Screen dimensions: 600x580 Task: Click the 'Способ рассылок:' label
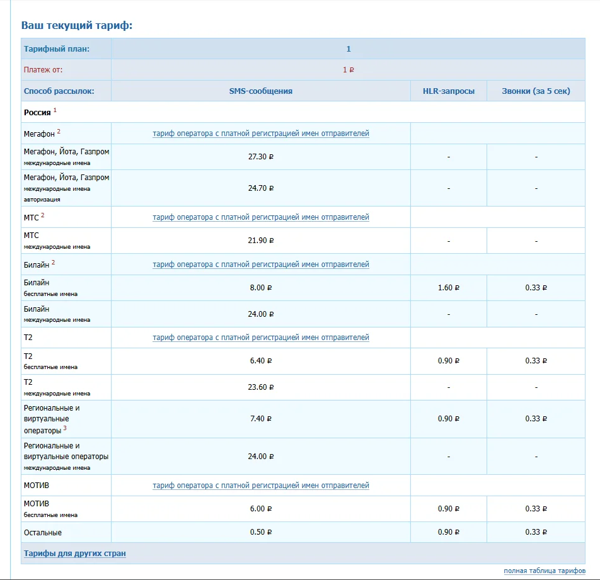tap(59, 91)
